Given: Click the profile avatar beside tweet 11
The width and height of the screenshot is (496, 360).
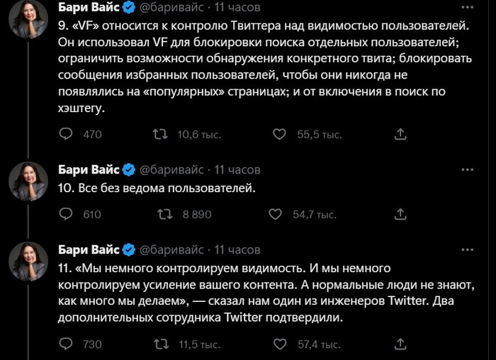Looking at the screenshot, I should point(28,261).
